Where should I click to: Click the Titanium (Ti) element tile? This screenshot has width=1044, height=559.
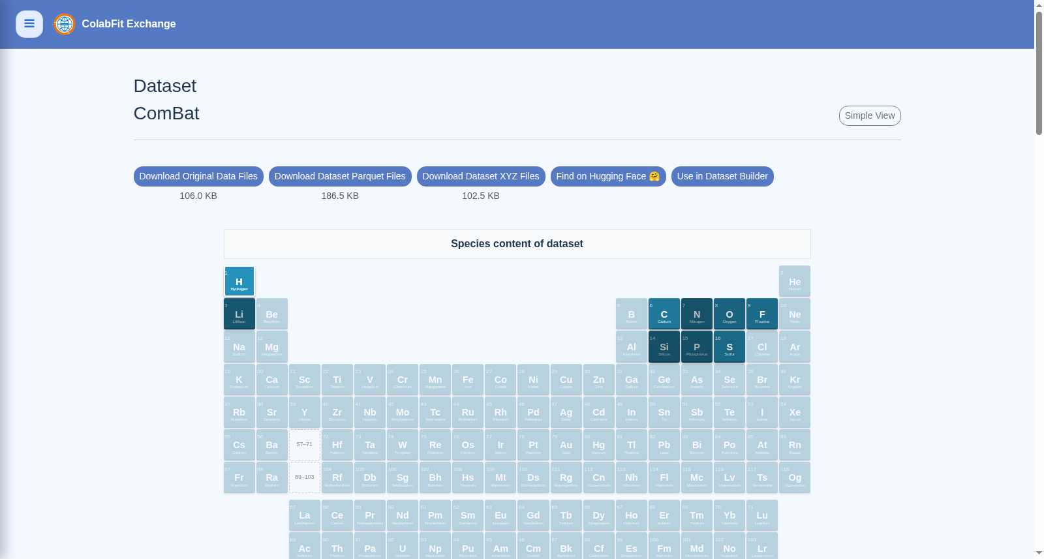tap(337, 380)
